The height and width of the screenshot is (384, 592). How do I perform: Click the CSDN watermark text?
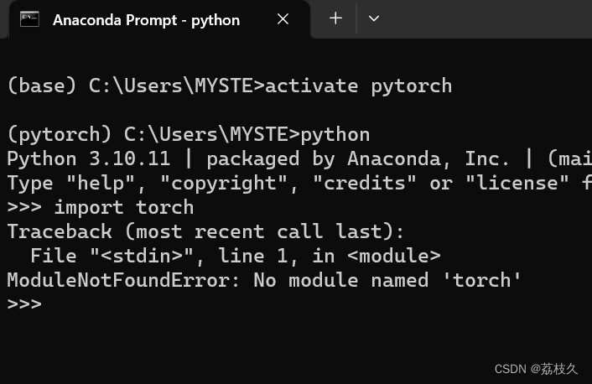[x=536, y=369]
